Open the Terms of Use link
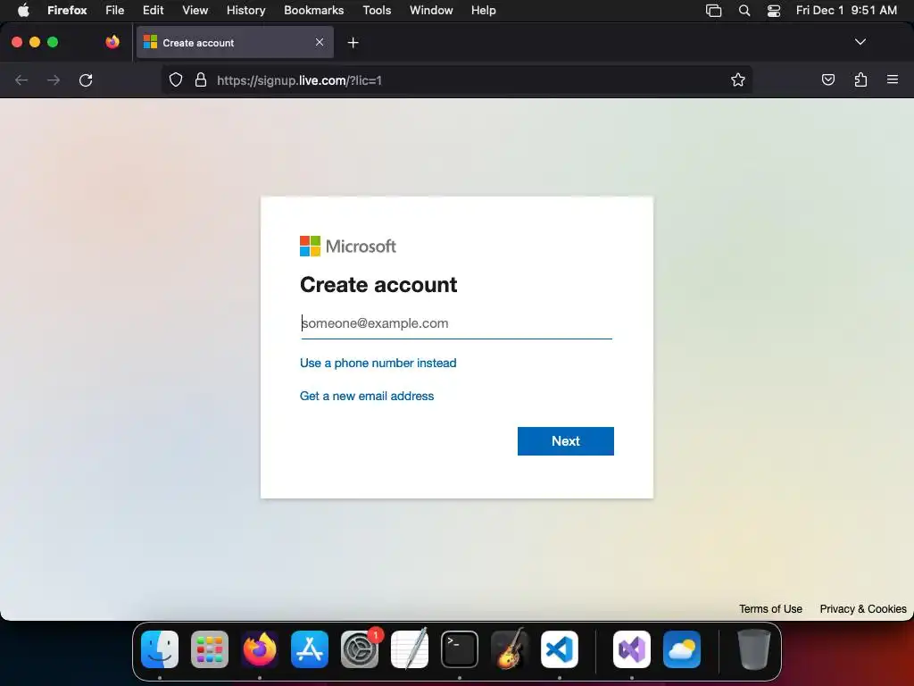Image resolution: width=914 pixels, height=686 pixels. coord(770,609)
